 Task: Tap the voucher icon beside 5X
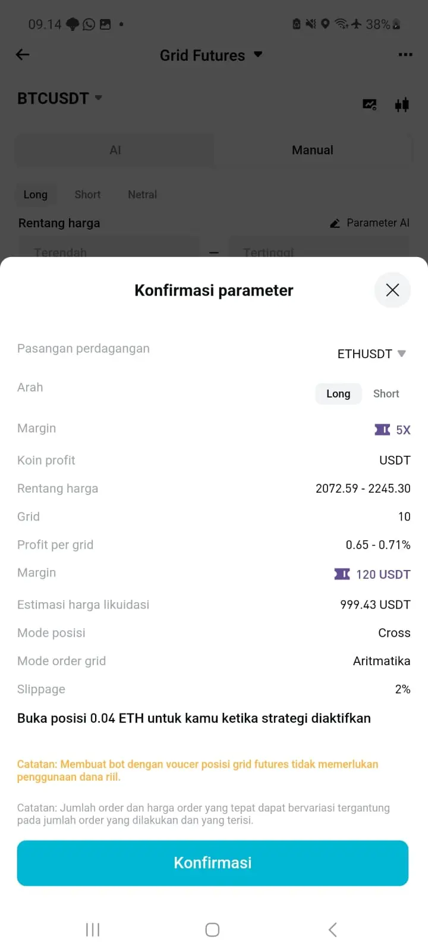pyautogui.click(x=382, y=430)
